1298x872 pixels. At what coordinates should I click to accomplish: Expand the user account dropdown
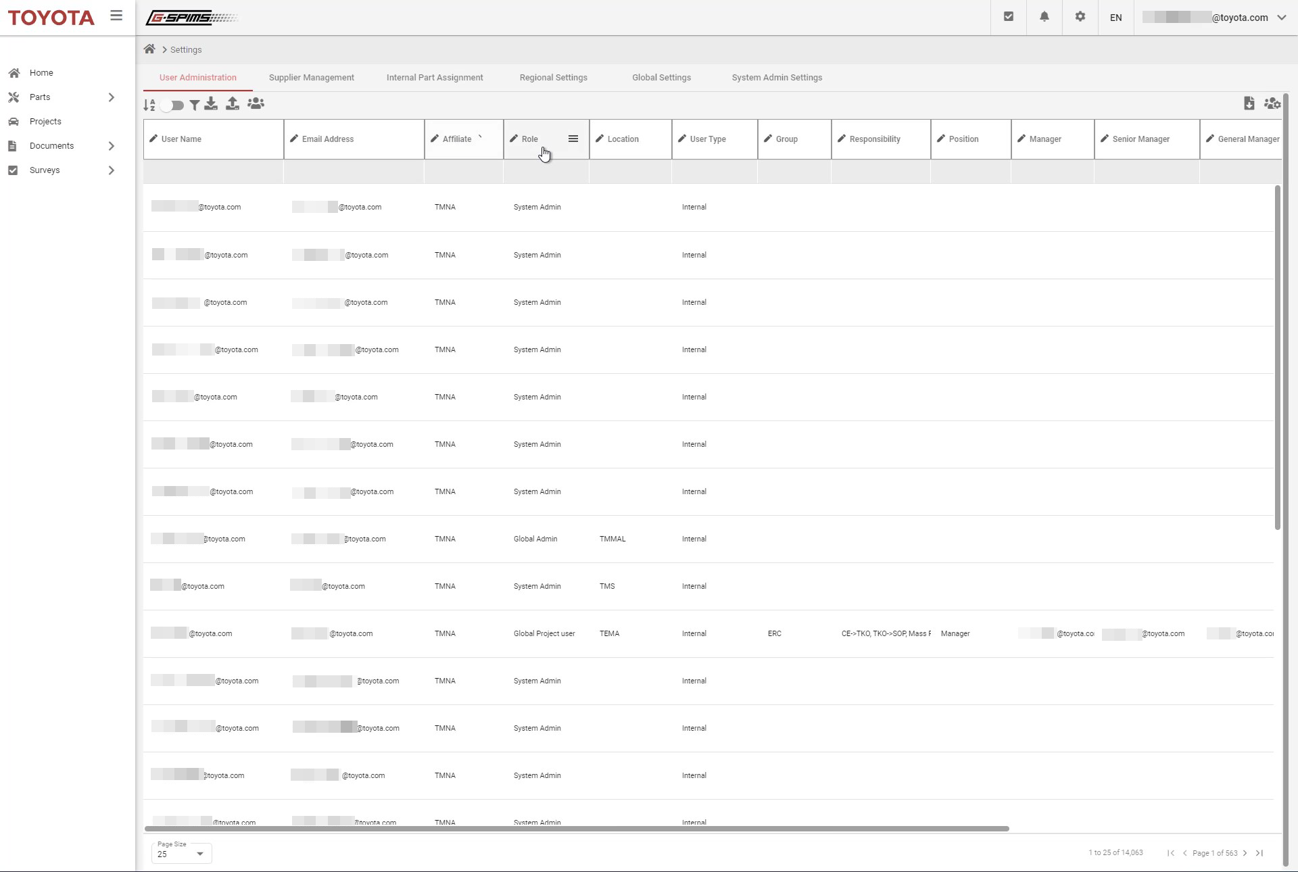pos(1281,18)
